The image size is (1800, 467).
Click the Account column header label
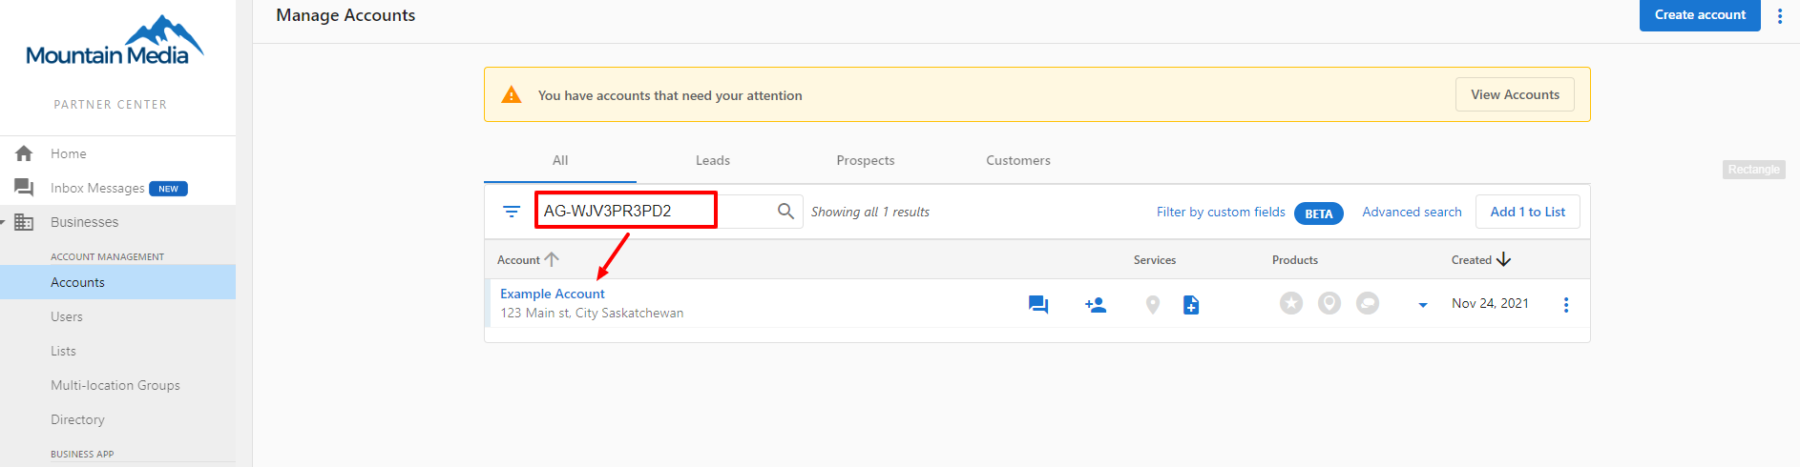pyautogui.click(x=518, y=259)
